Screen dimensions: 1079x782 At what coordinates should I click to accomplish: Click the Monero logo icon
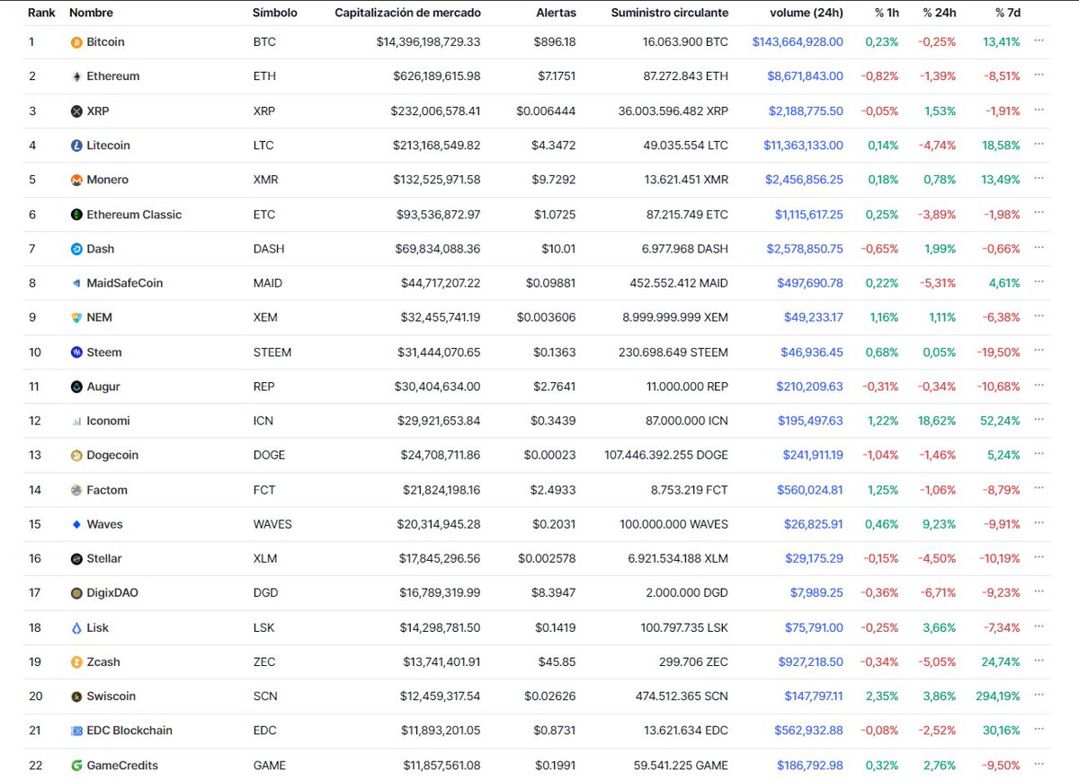tap(76, 180)
